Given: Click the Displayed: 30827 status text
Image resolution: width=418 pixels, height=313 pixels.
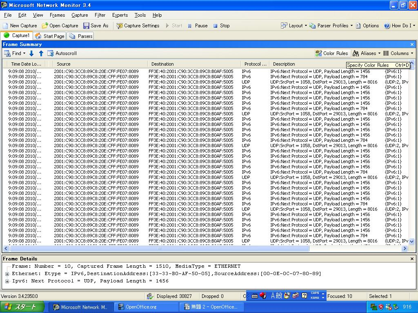Looking at the screenshot, I should [174, 296].
